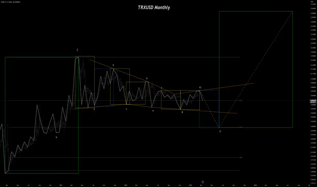Select the 'TRXUSD Monthly' title text
The height and width of the screenshot is (187, 317).
[154, 7]
